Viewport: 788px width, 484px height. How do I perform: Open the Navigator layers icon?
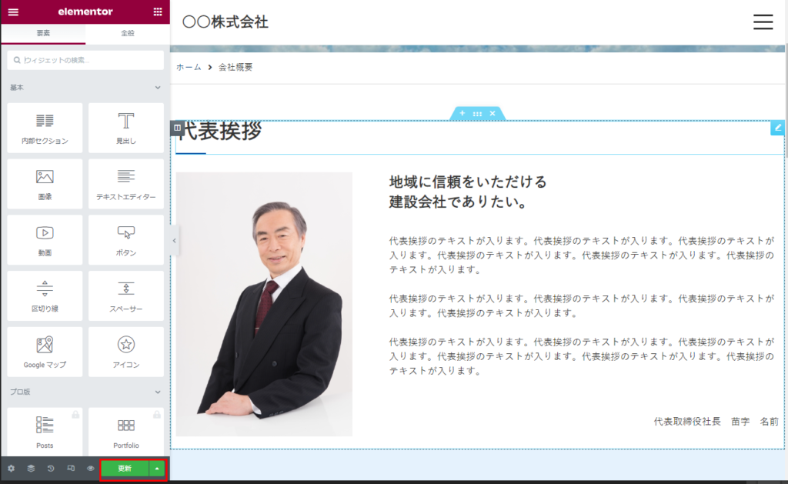pos(31,468)
